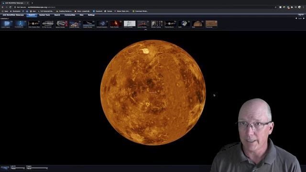Open the All-Sky Surveys collection thumbnail
Image resolution: width=306 pixels, height=172 pixels.
(48, 24)
